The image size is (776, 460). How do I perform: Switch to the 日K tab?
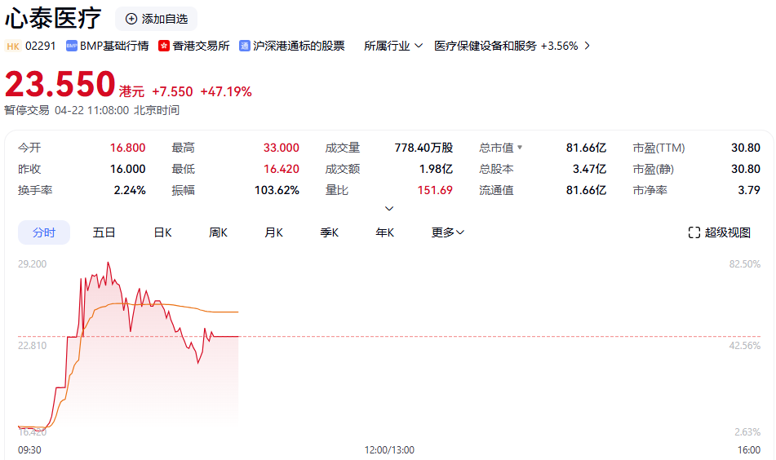(162, 232)
